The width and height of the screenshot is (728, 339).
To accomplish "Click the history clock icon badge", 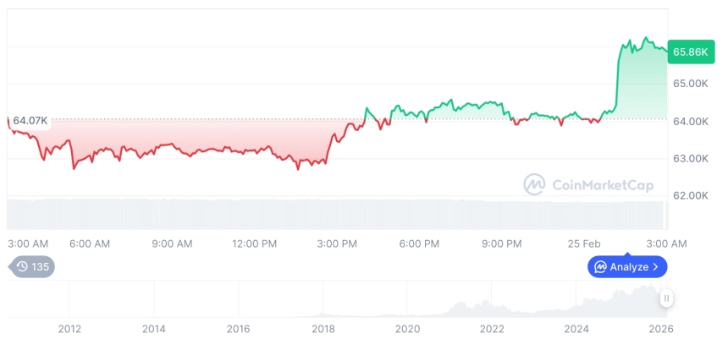I will 23,267.
